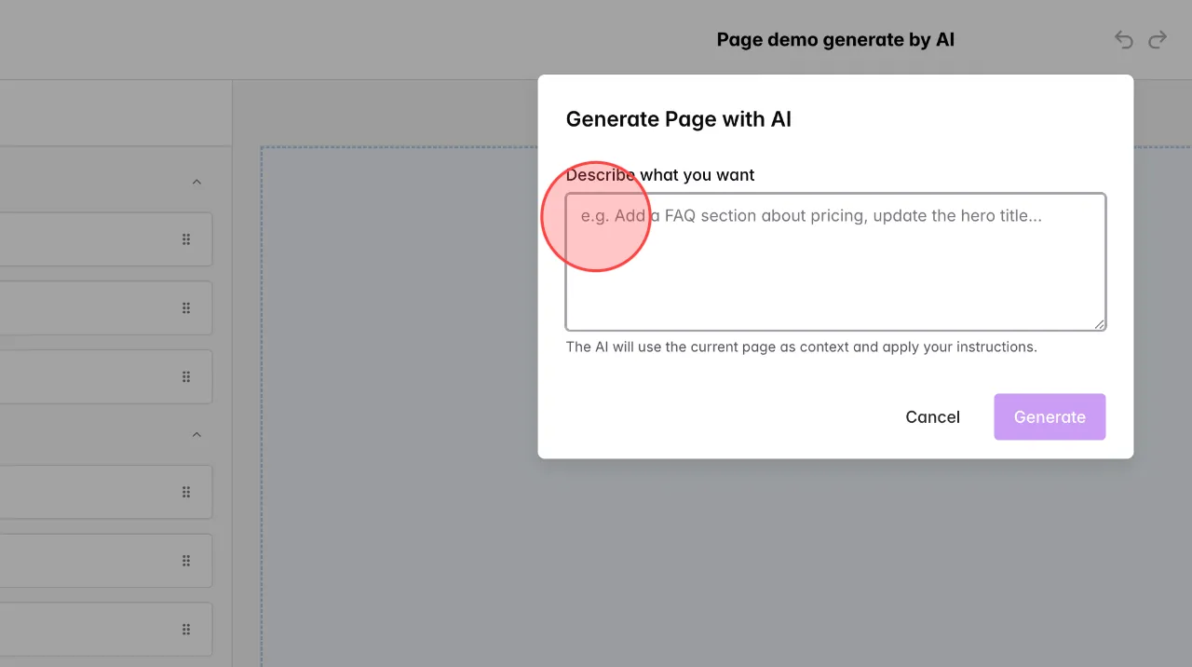The width and height of the screenshot is (1192, 667).
Task: Click the 'Page demo generate by AI' title
Action: [835, 40]
